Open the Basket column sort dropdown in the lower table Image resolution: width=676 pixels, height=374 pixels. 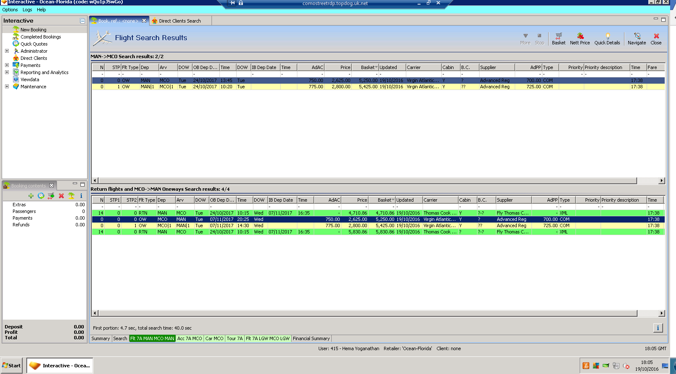tap(393, 200)
